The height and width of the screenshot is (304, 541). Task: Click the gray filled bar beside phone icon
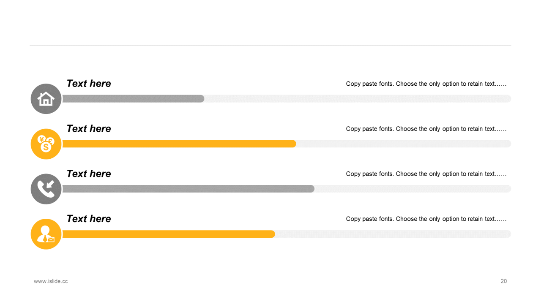pyautogui.click(x=188, y=189)
